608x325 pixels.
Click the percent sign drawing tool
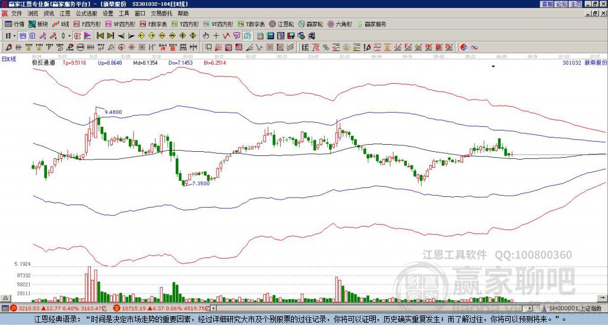pos(326,47)
